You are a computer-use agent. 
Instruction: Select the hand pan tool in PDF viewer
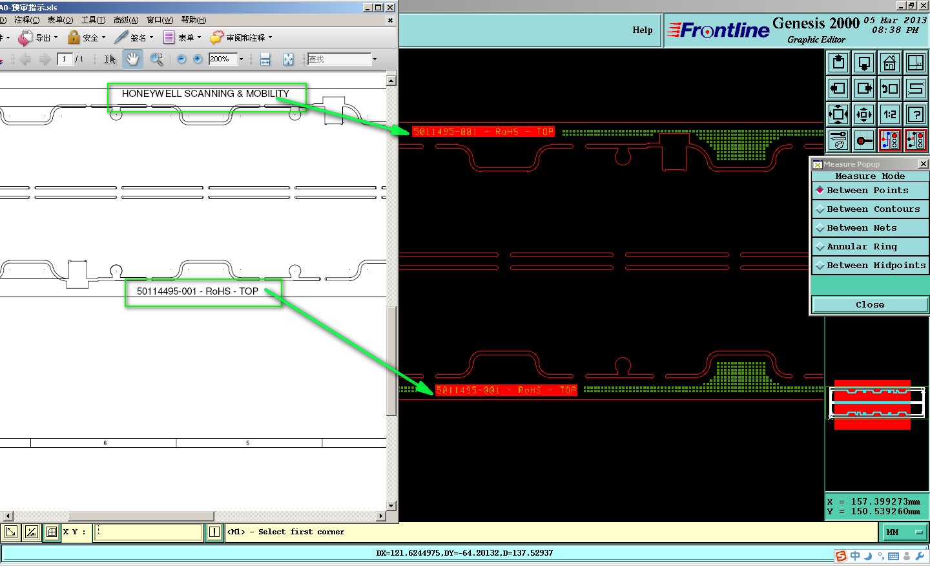132,59
